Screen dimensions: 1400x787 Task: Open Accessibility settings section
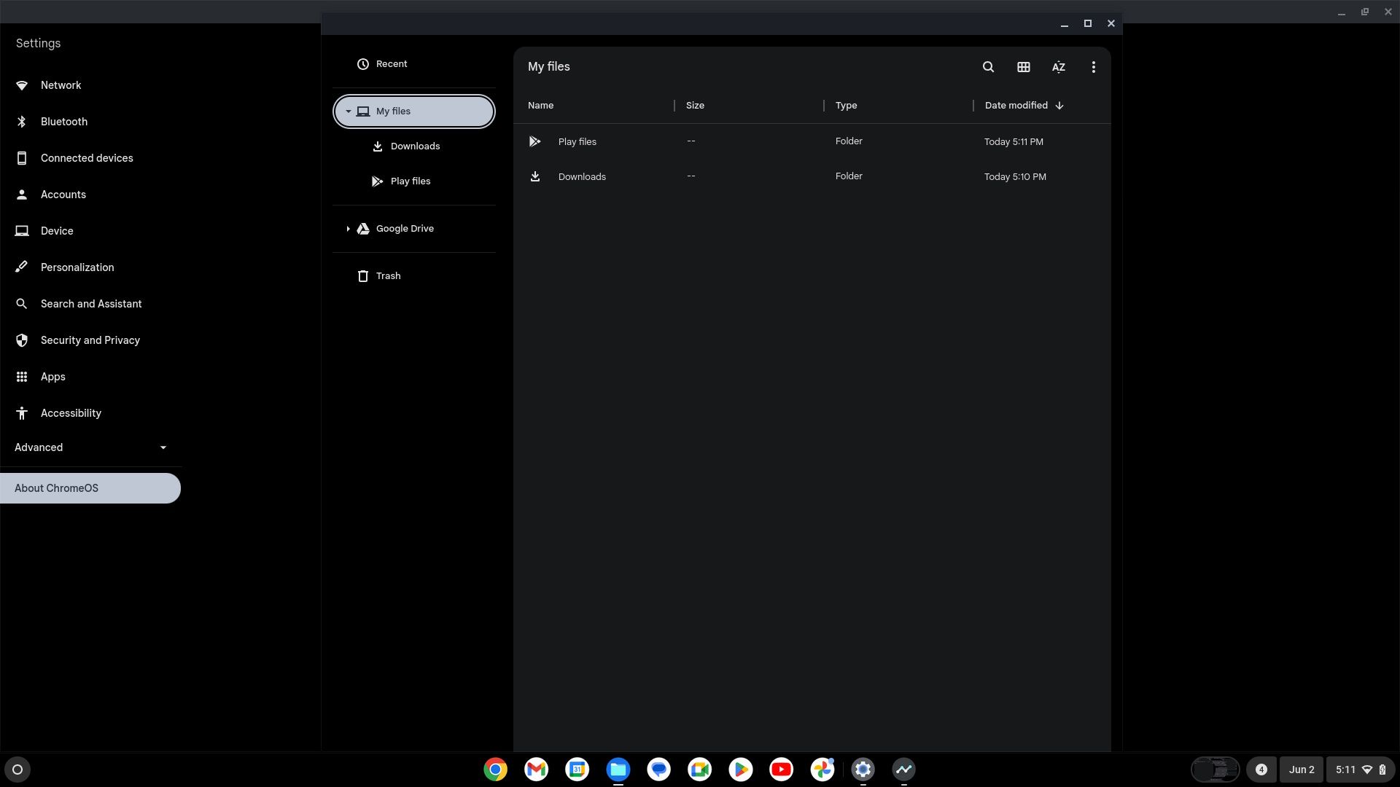click(90, 413)
